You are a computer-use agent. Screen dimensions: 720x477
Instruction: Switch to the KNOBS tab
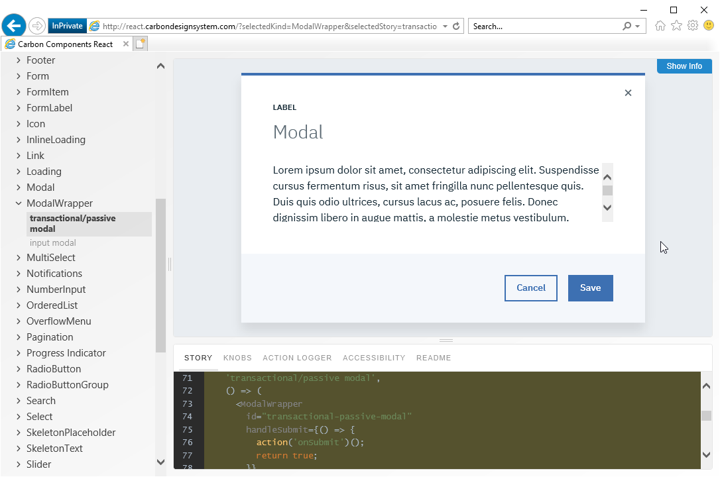pos(237,358)
